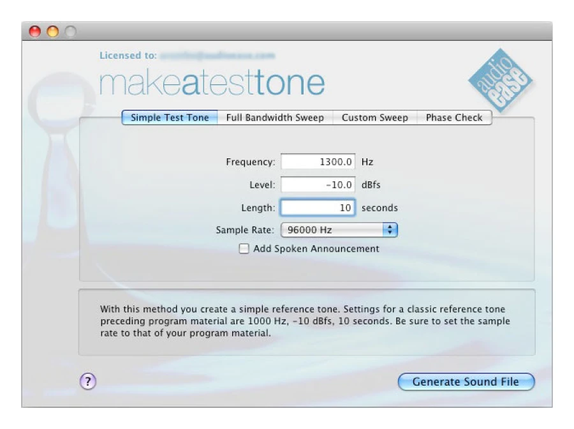Click the Level field showing -10.0
Image resolution: width=574 pixels, height=429 pixels.
[x=318, y=184]
